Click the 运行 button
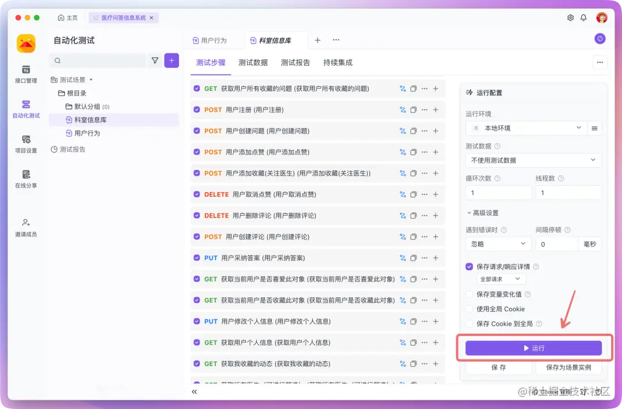This screenshot has height=409, width=622. tap(533, 347)
